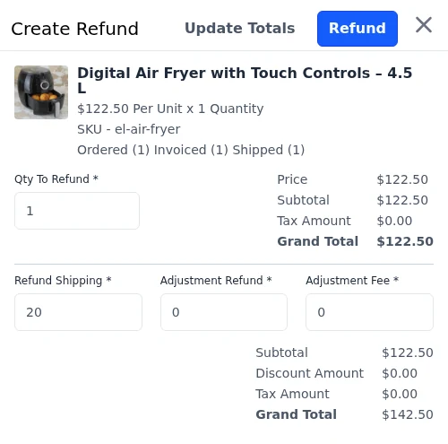Click the SKU el-air-fryer text

point(129,129)
